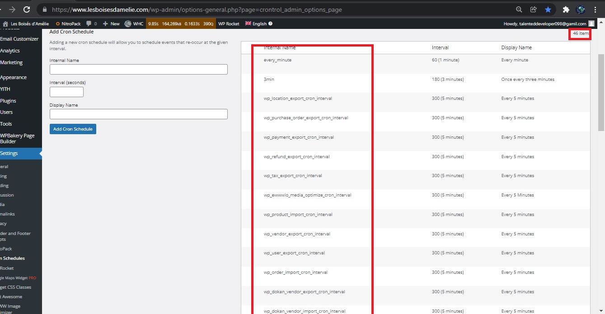The width and height of the screenshot is (605, 314).
Task: Open YITH sidebar menu
Action: click(x=5, y=89)
